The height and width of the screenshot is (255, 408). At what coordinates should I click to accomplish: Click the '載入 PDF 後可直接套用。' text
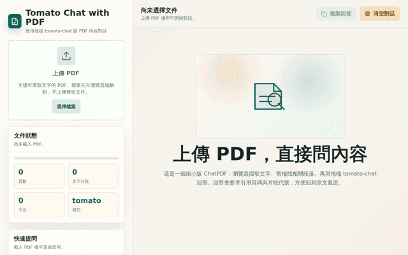tap(38, 247)
